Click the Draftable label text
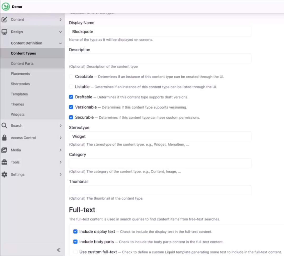Image resolution: width=284 pixels, height=256 pixels. pos(84,97)
